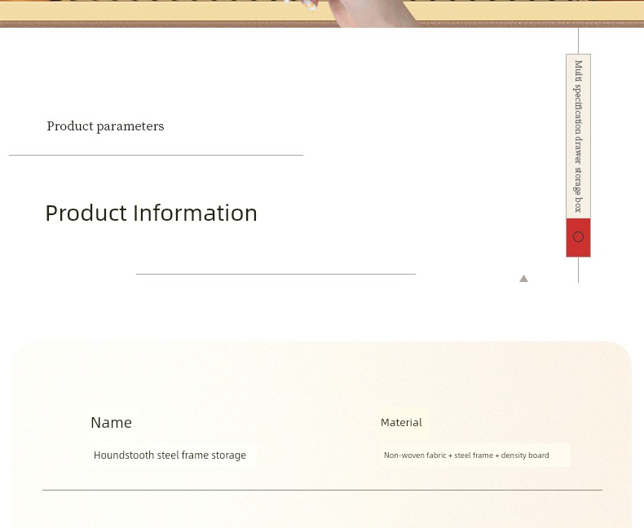Click the divider line under 'Product parameters'

point(156,155)
